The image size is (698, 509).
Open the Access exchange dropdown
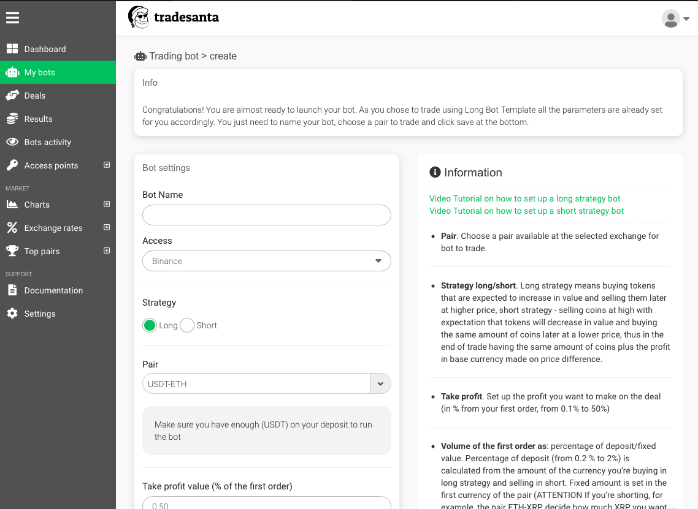(266, 261)
